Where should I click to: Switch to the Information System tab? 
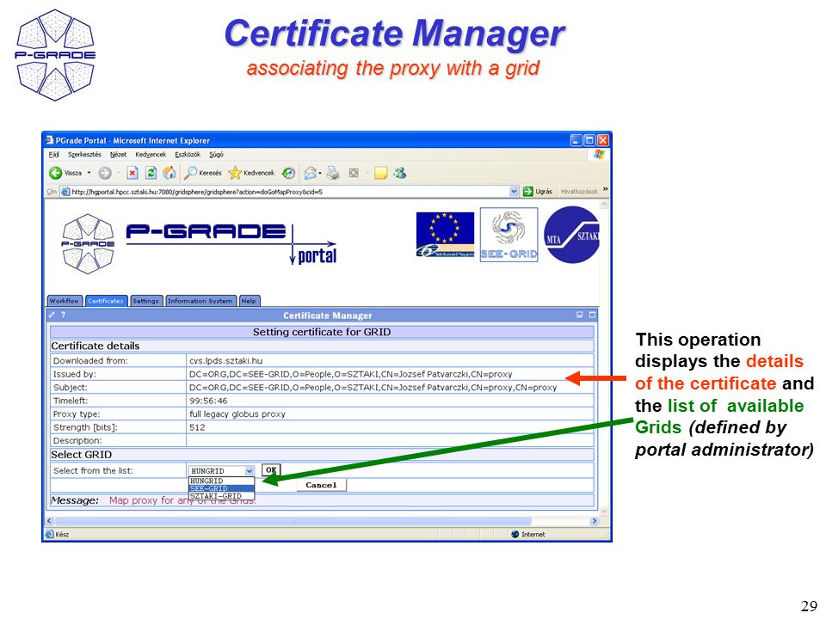click(200, 301)
